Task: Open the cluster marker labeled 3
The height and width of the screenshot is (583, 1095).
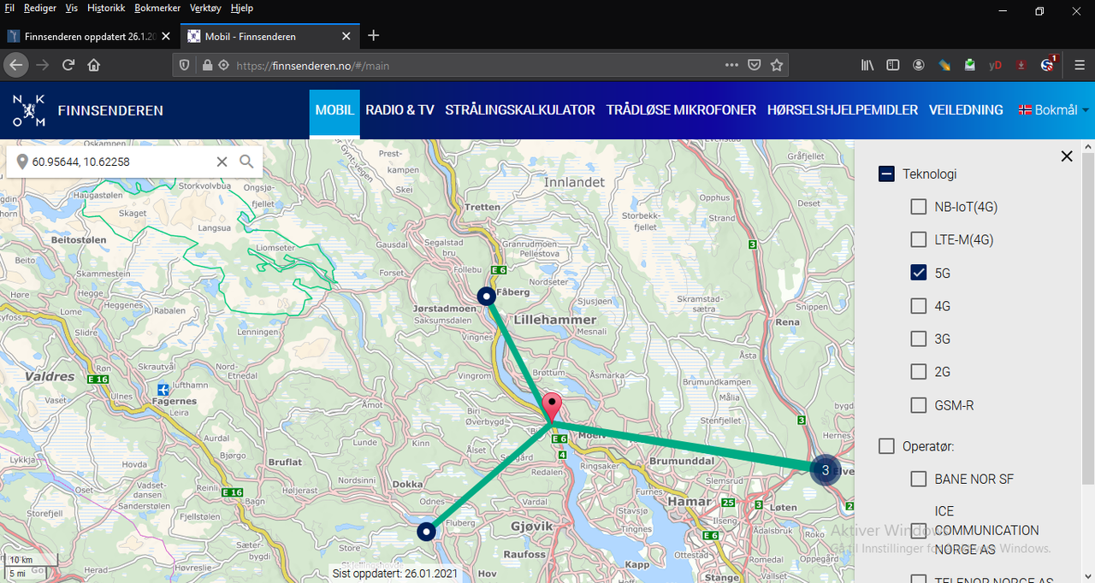Action: [x=825, y=470]
